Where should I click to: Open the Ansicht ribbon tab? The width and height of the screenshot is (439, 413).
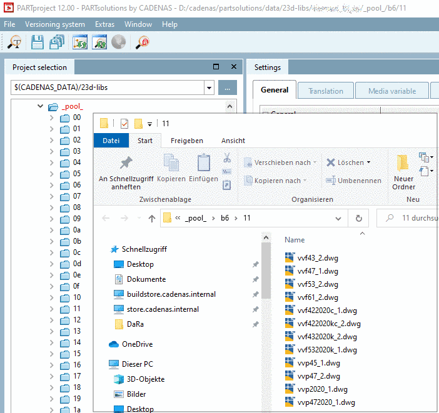(233, 141)
